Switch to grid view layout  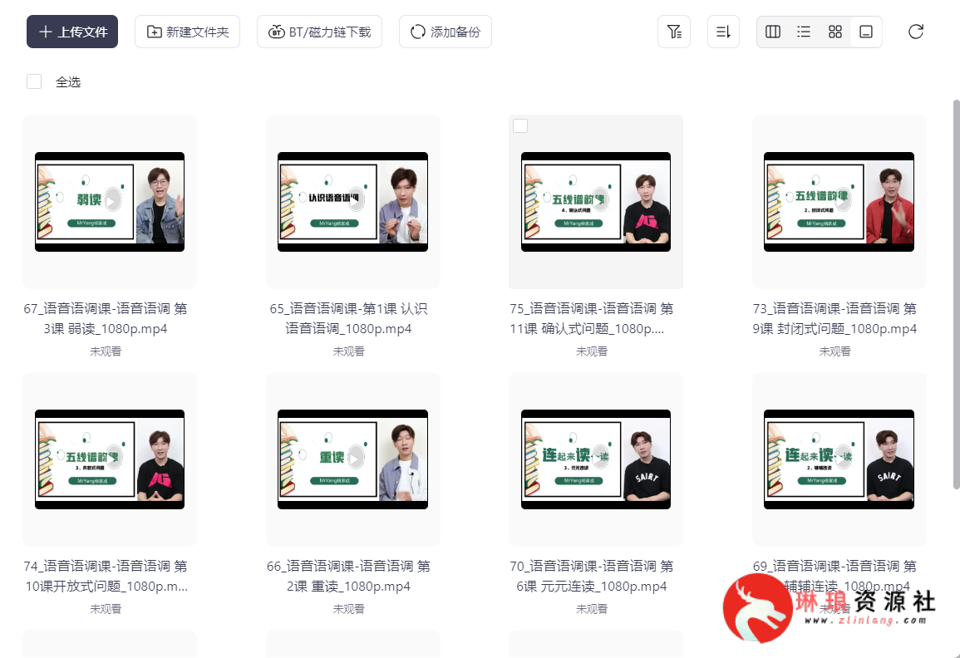(835, 32)
